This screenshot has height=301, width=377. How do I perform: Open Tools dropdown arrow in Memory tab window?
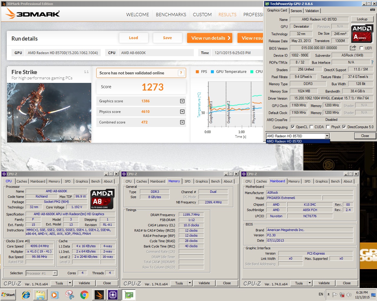190,283
